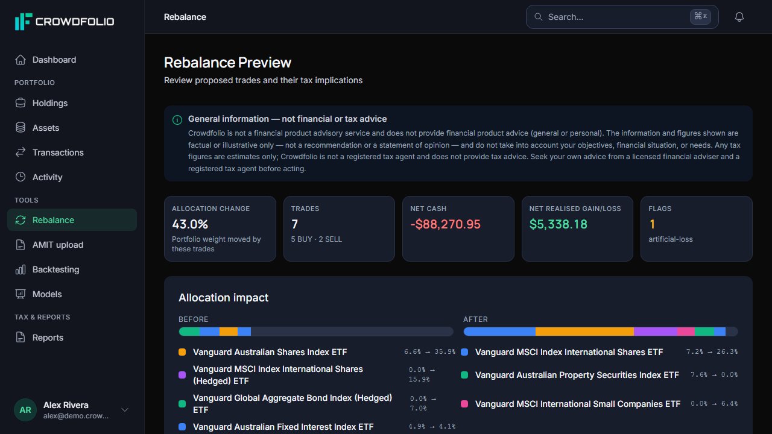
Task: Open the Models section
Action: [72, 294]
